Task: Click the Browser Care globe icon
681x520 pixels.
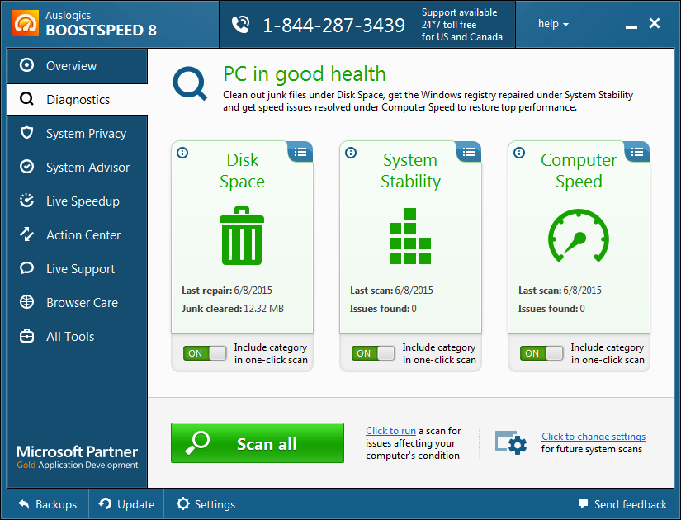Action: pyautogui.click(x=26, y=301)
